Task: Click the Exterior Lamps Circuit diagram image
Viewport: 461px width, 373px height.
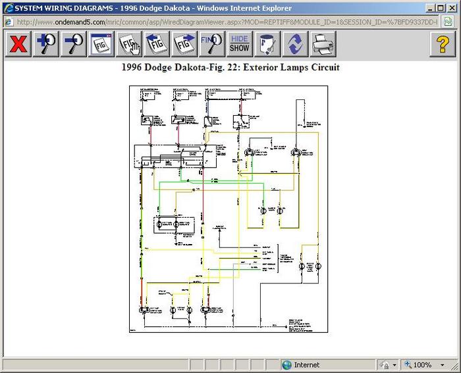Action: (229, 209)
